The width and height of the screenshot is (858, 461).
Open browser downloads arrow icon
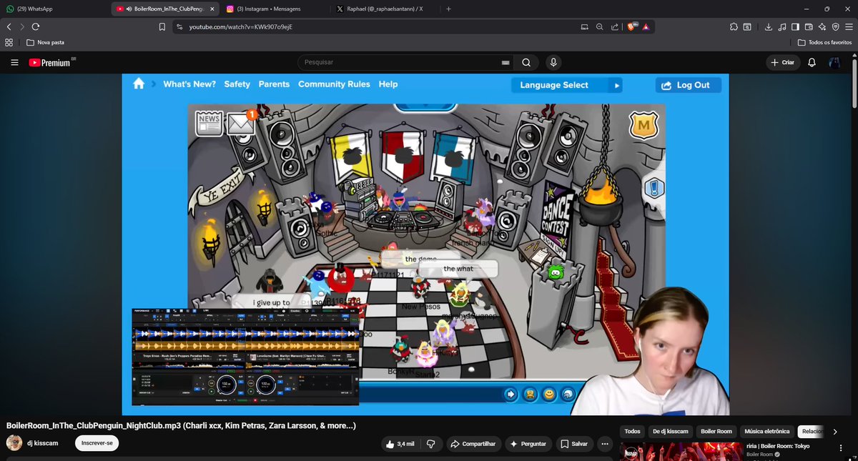(769, 26)
